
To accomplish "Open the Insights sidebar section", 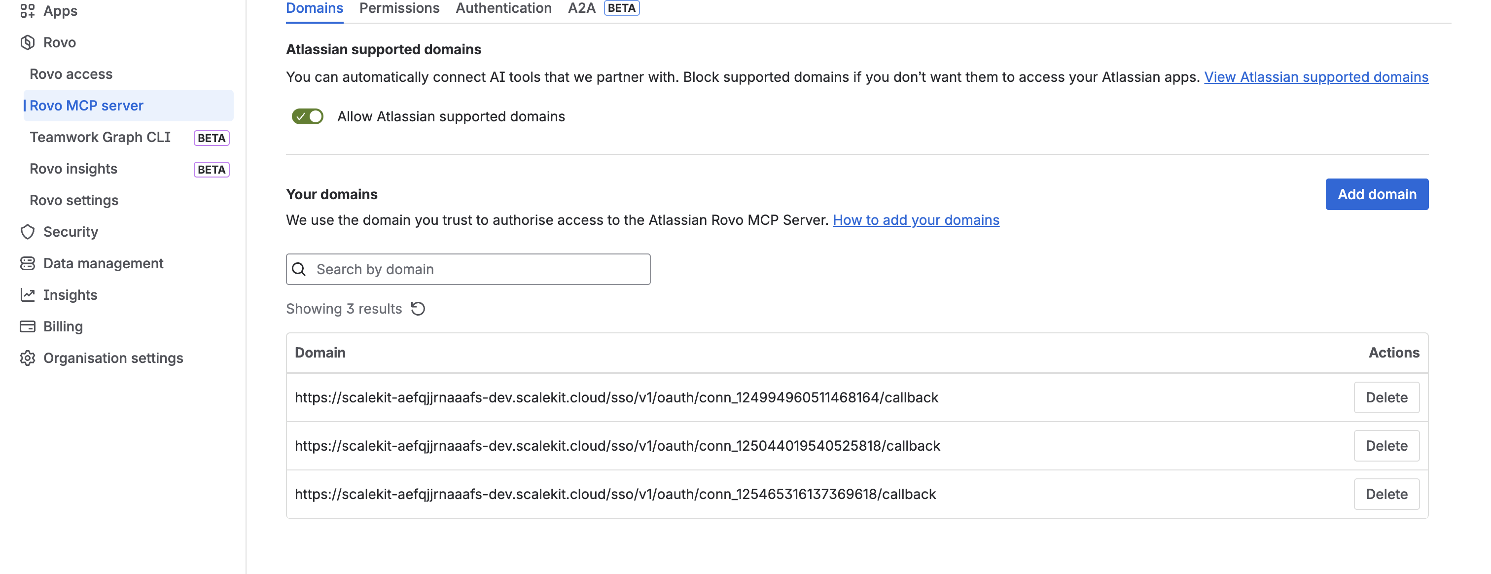I will pos(70,294).
